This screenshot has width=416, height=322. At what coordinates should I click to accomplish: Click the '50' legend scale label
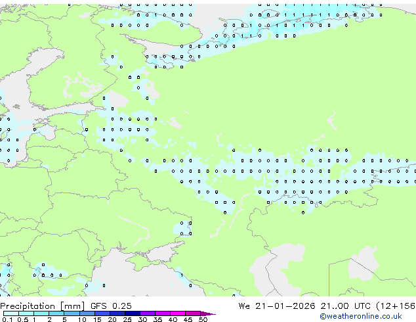coord(203,319)
